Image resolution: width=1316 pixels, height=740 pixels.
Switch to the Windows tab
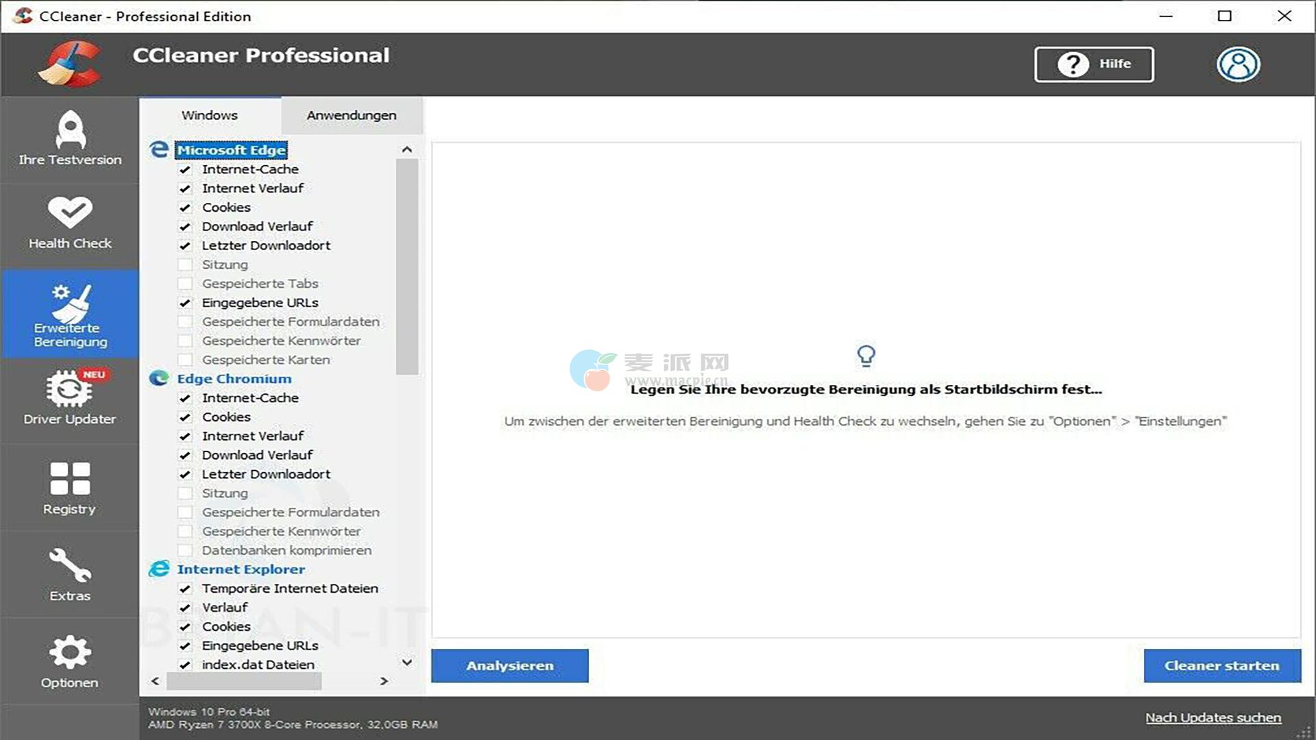[x=210, y=115]
